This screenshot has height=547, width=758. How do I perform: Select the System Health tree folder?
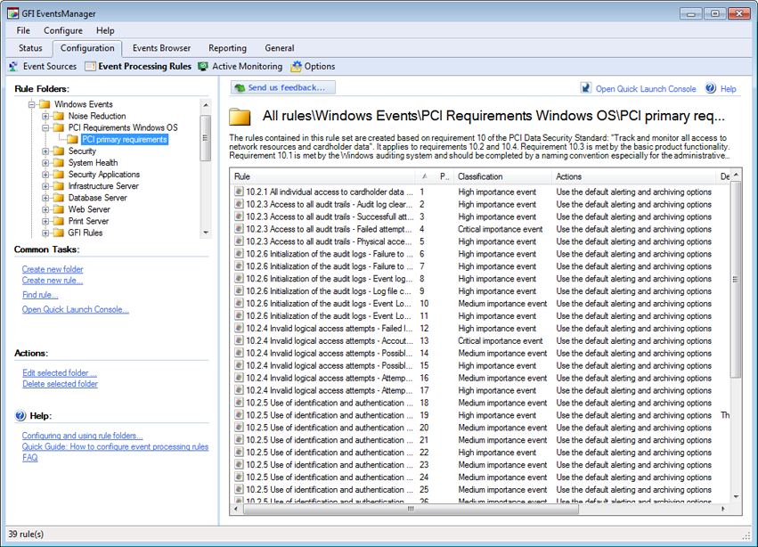point(93,163)
